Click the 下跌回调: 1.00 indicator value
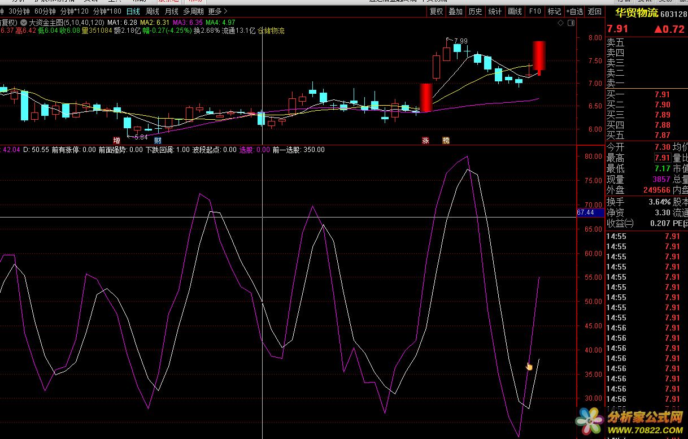 point(168,150)
